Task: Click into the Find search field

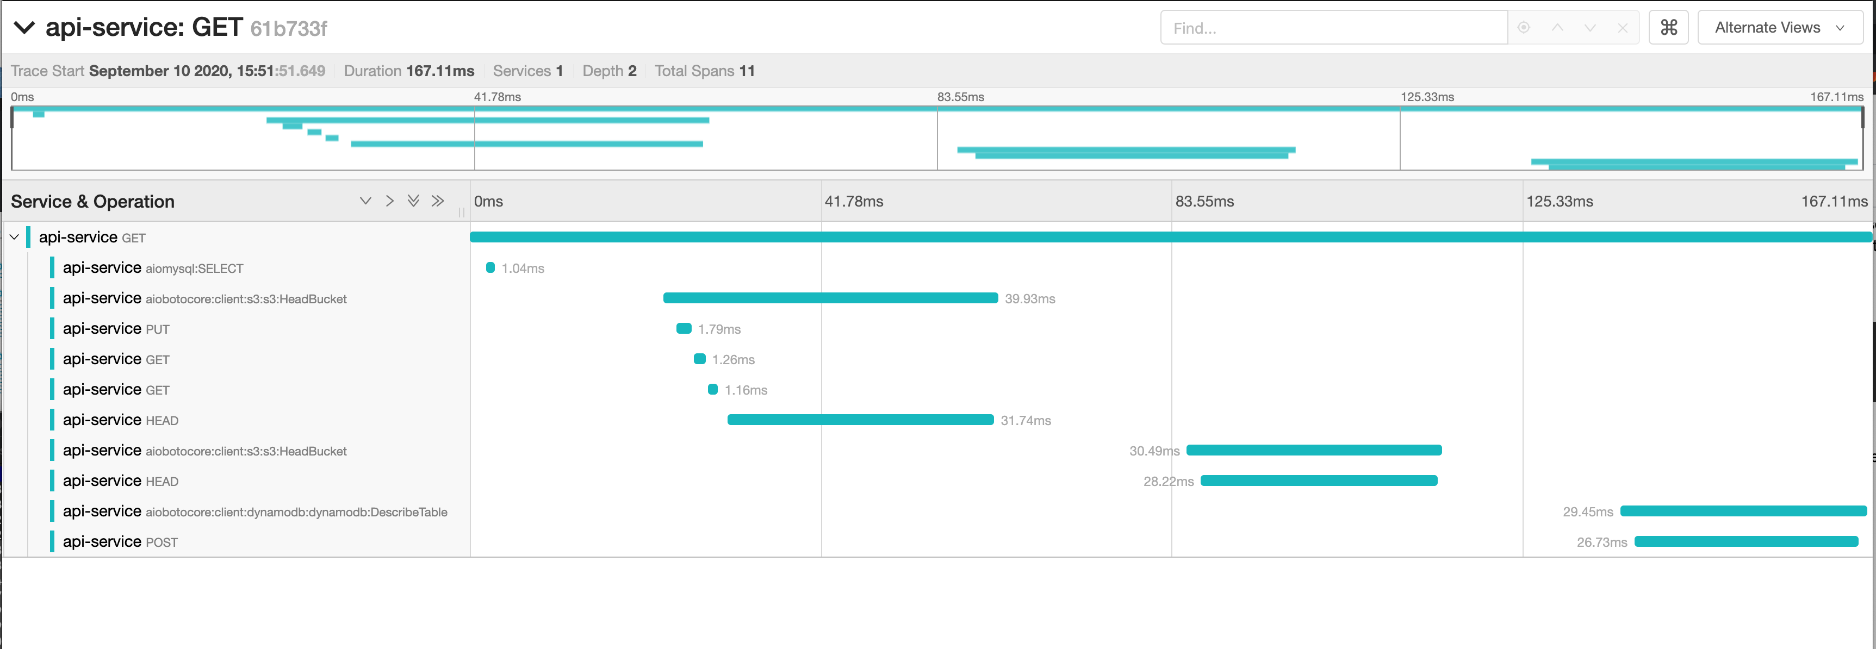Action: [1333, 28]
